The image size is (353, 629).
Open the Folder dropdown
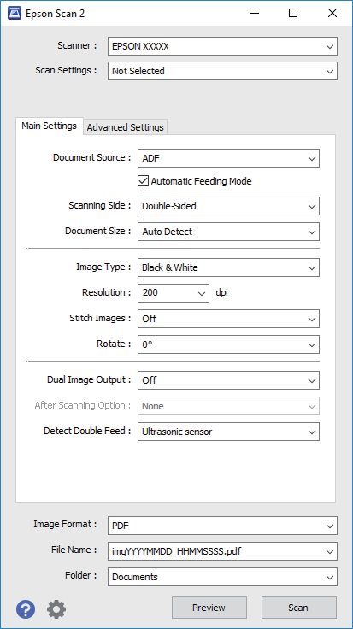coord(222,577)
